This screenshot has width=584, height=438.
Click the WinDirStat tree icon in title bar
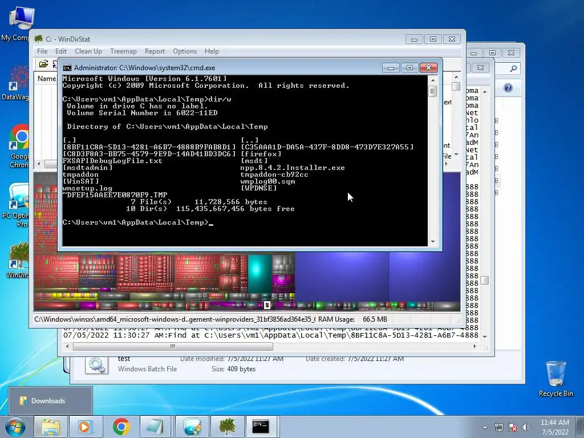coord(39,39)
